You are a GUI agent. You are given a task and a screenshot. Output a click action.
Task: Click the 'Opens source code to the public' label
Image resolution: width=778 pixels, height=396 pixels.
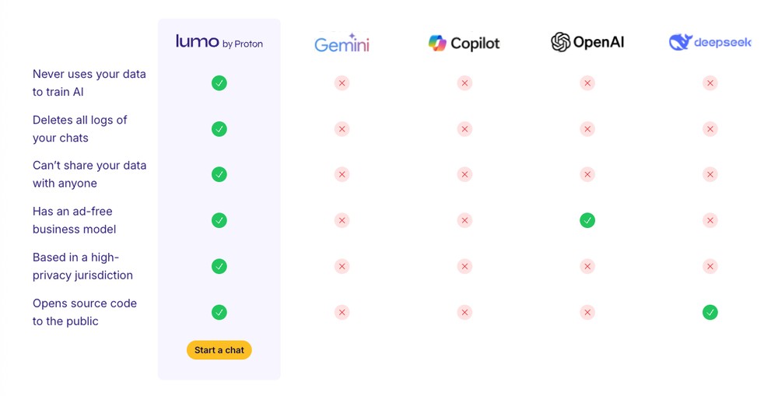[85, 312]
